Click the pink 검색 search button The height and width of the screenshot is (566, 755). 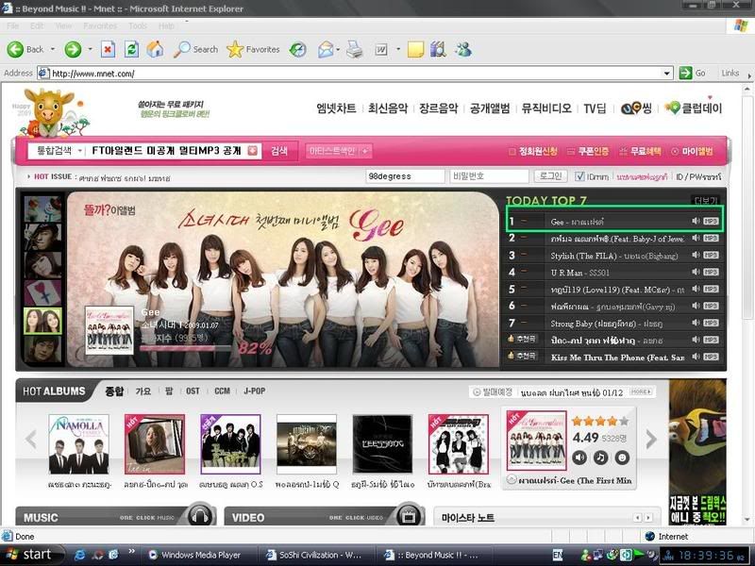pos(279,151)
